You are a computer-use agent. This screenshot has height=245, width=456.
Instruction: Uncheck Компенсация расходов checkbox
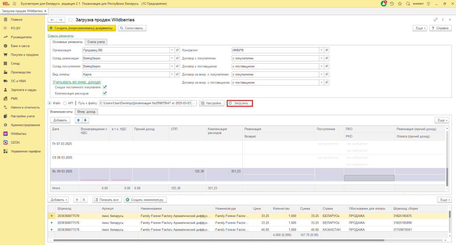[105, 93]
